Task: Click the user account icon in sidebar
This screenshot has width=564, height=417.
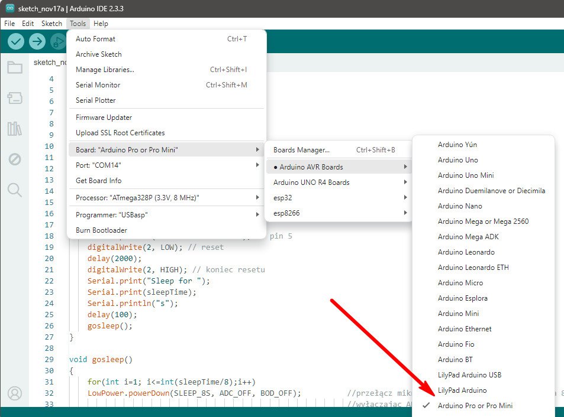Action: (x=15, y=393)
